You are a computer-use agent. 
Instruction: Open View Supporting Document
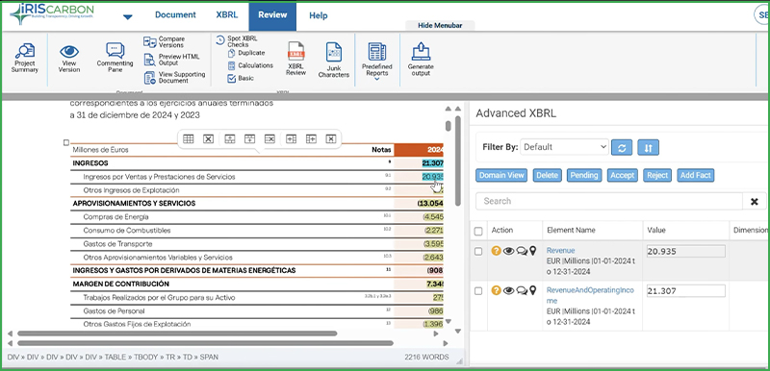(174, 78)
